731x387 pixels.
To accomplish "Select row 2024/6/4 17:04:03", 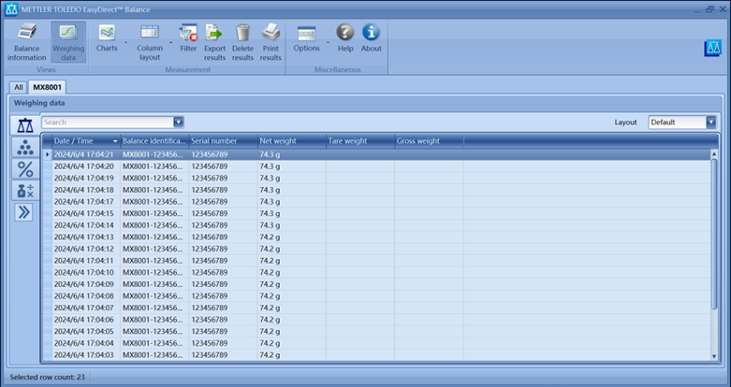I will [x=376, y=355].
